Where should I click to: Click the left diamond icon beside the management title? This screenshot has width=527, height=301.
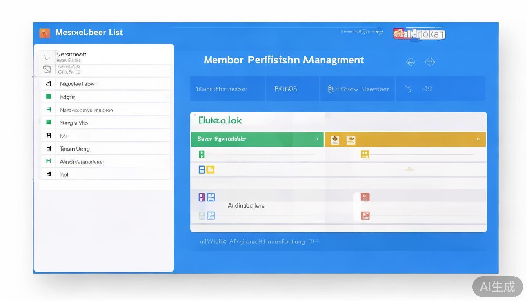[x=411, y=62]
